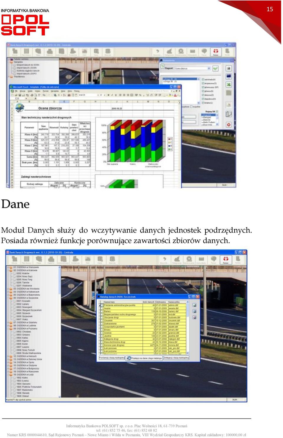Select Kontrola ciągłości danych in upper tree

(28, 71)
